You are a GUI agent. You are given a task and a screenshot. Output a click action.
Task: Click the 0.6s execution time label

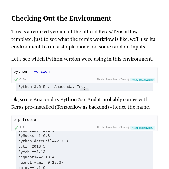(23, 79)
